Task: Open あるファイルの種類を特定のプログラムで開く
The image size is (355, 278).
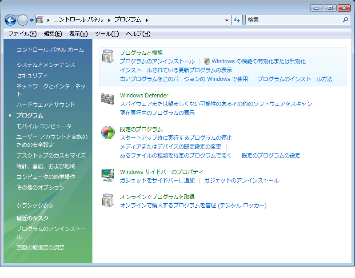Action: [176, 156]
